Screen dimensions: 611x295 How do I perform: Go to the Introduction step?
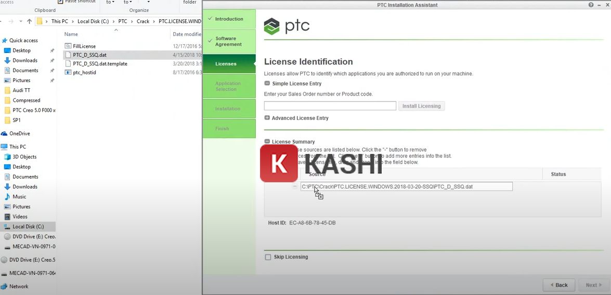tap(229, 19)
